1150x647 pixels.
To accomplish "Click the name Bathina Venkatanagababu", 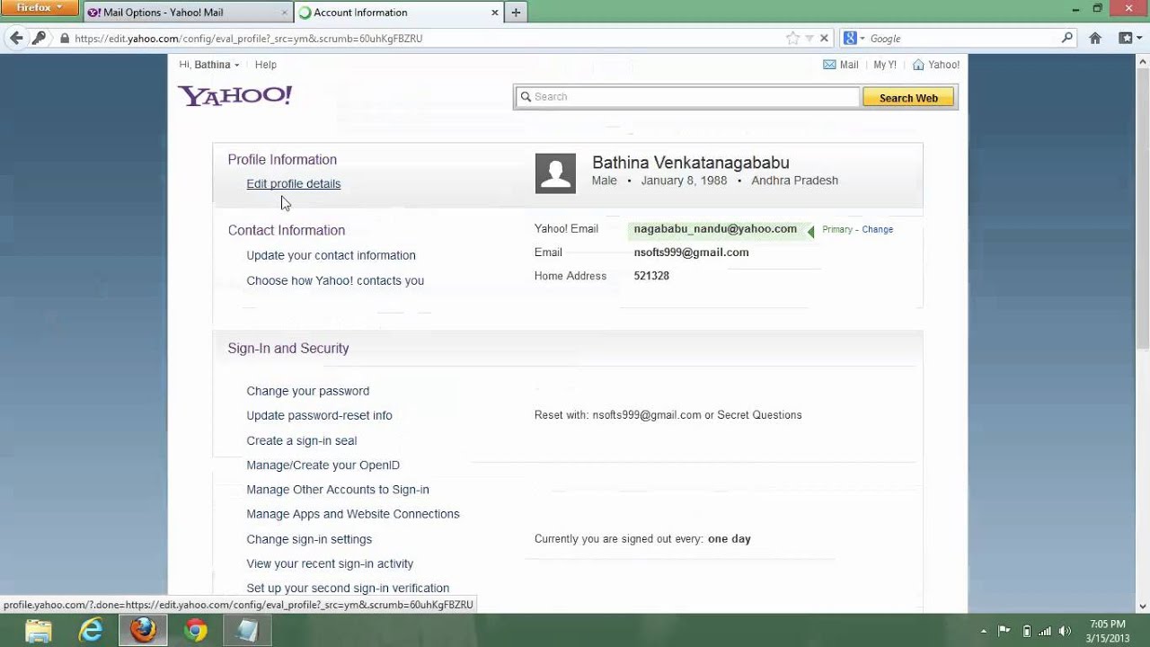I will [691, 163].
